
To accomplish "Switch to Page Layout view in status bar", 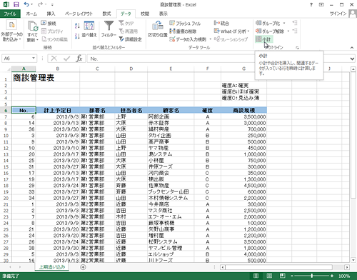I will coord(269,276).
